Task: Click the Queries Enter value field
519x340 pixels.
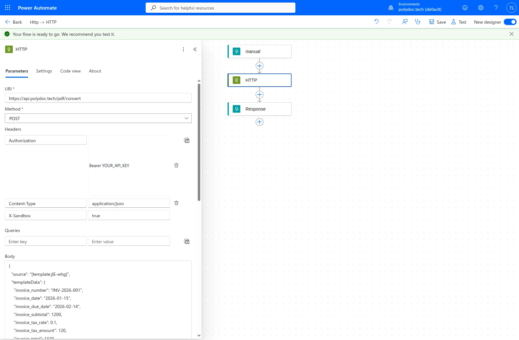Action: coord(129,241)
